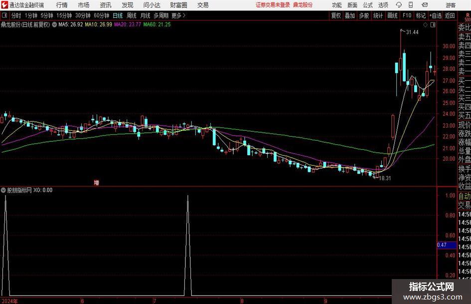The width and height of the screenshot is (471, 304).
Task: Add stock via +自选 button
Action: tap(436, 15)
